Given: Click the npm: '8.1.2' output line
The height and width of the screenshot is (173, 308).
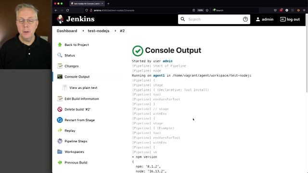Looking at the screenshot, I should (x=148, y=167).
